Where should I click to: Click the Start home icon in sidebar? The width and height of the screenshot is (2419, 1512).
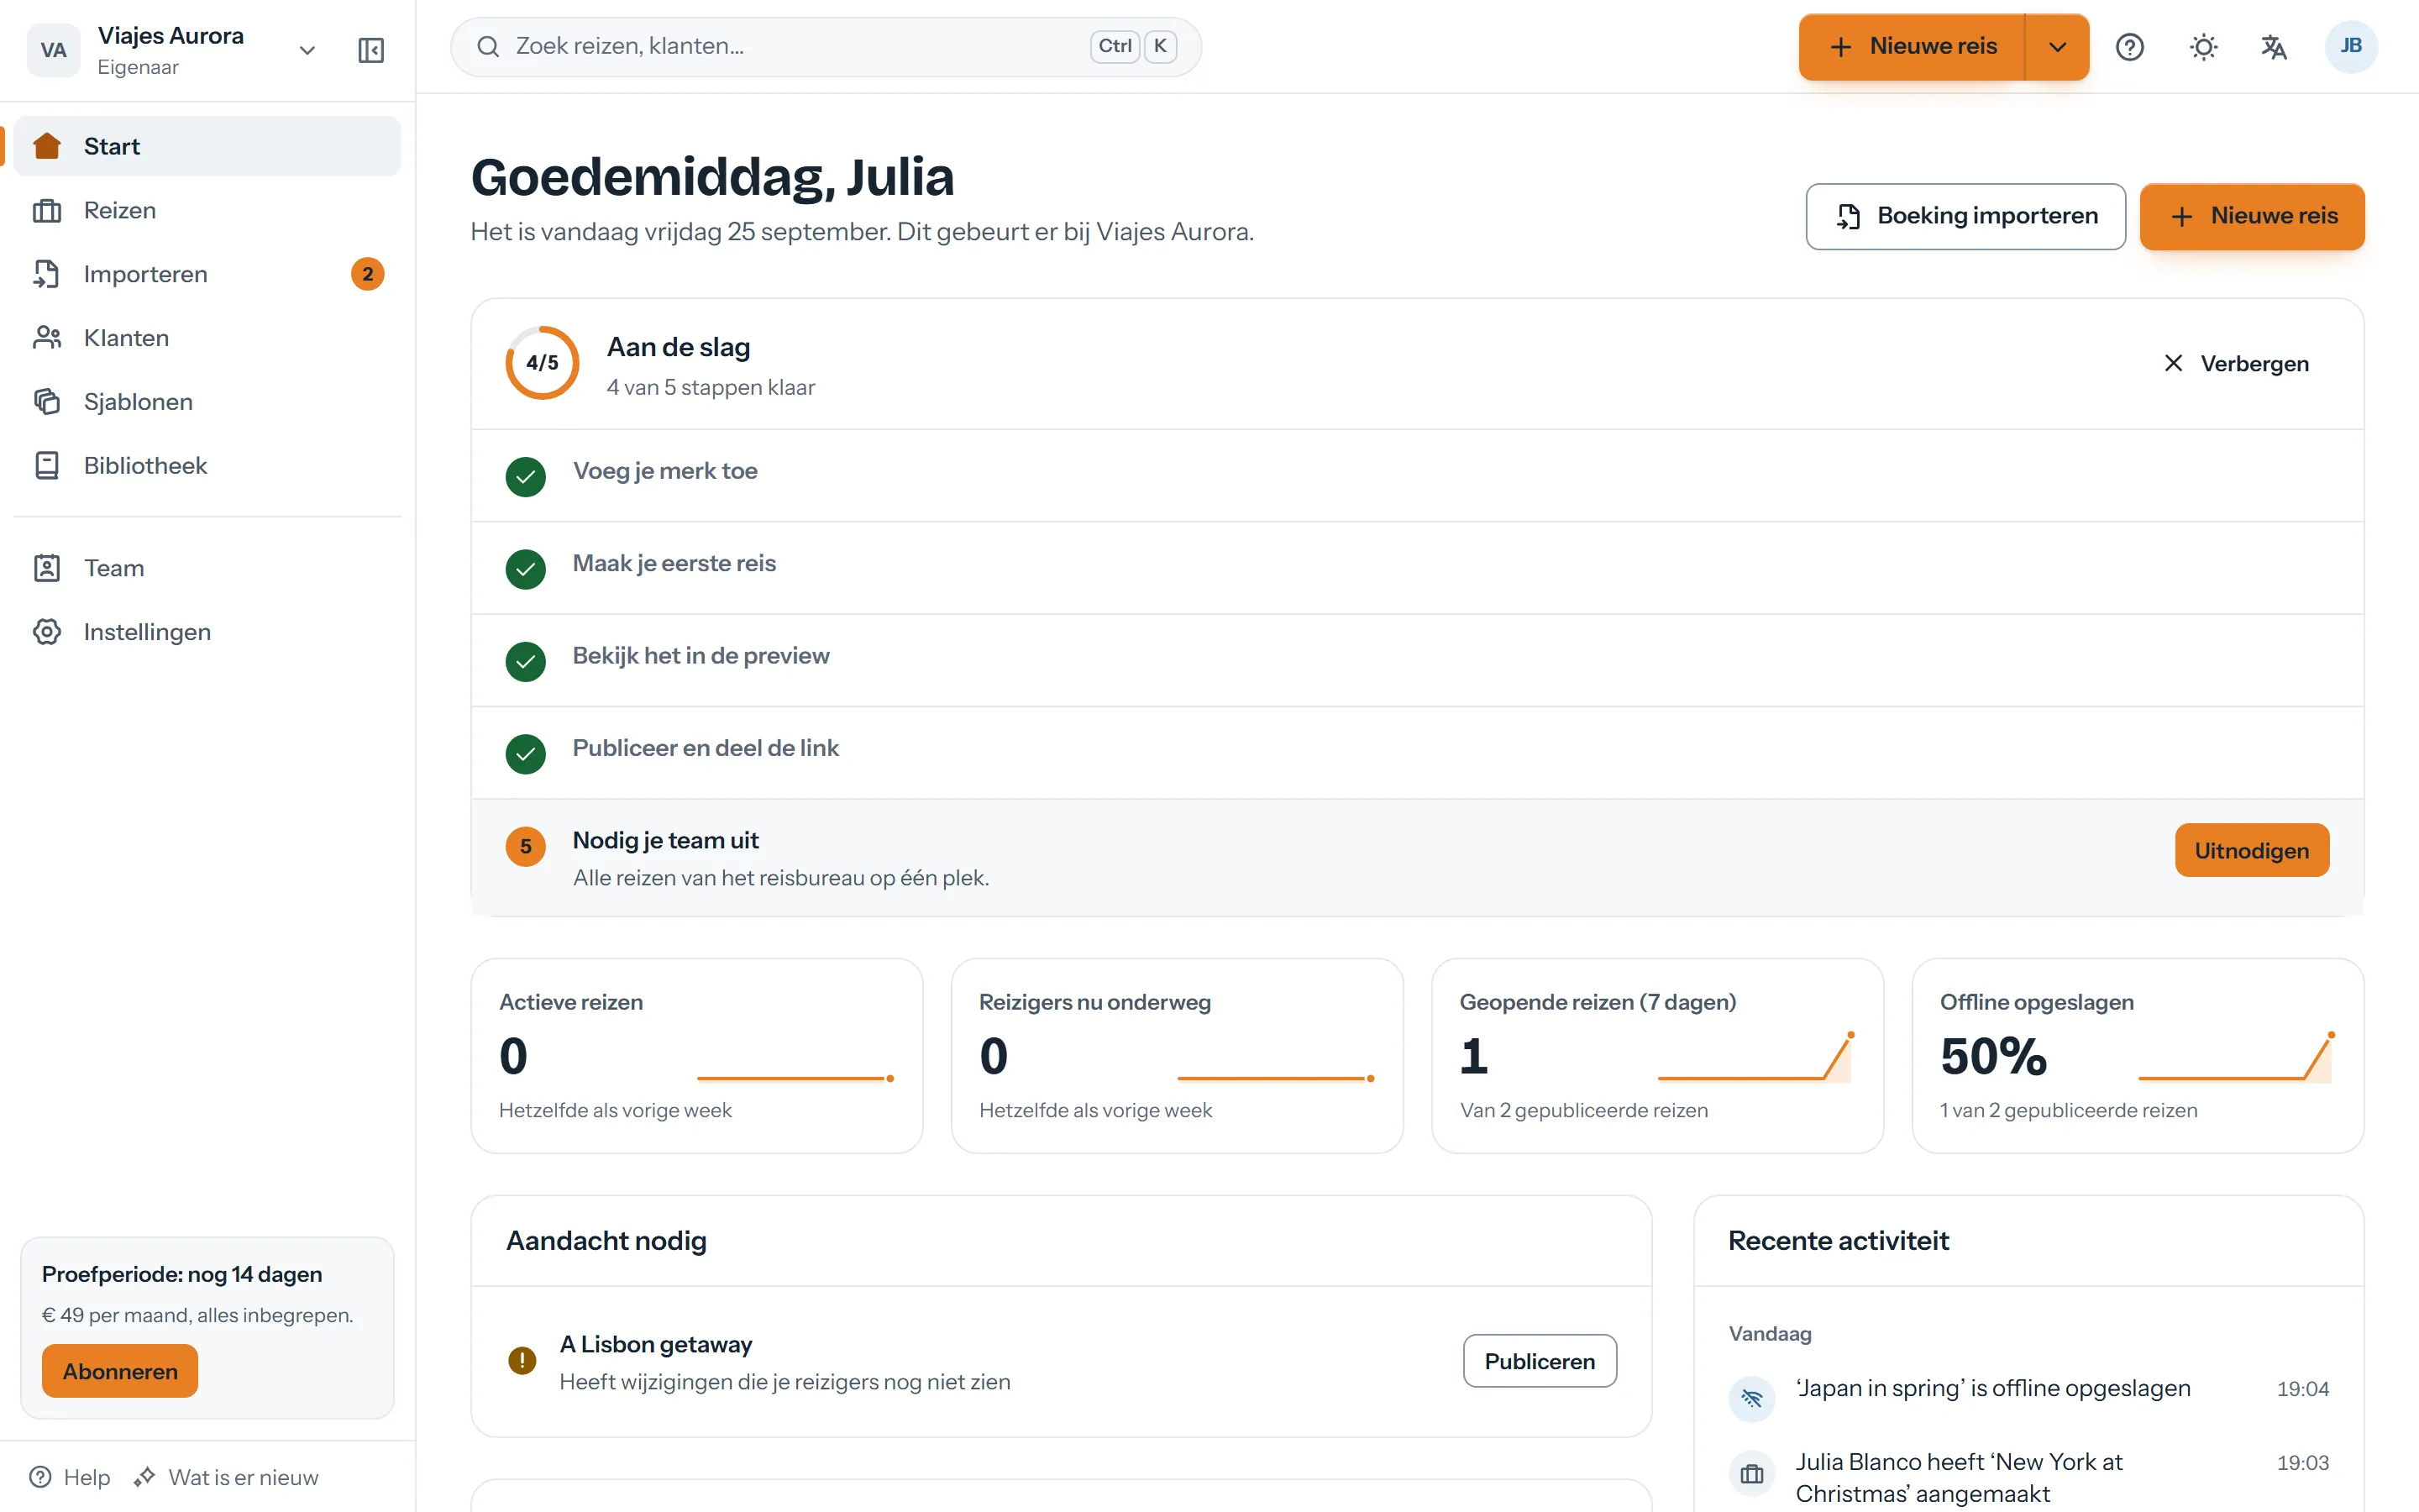coord(47,146)
